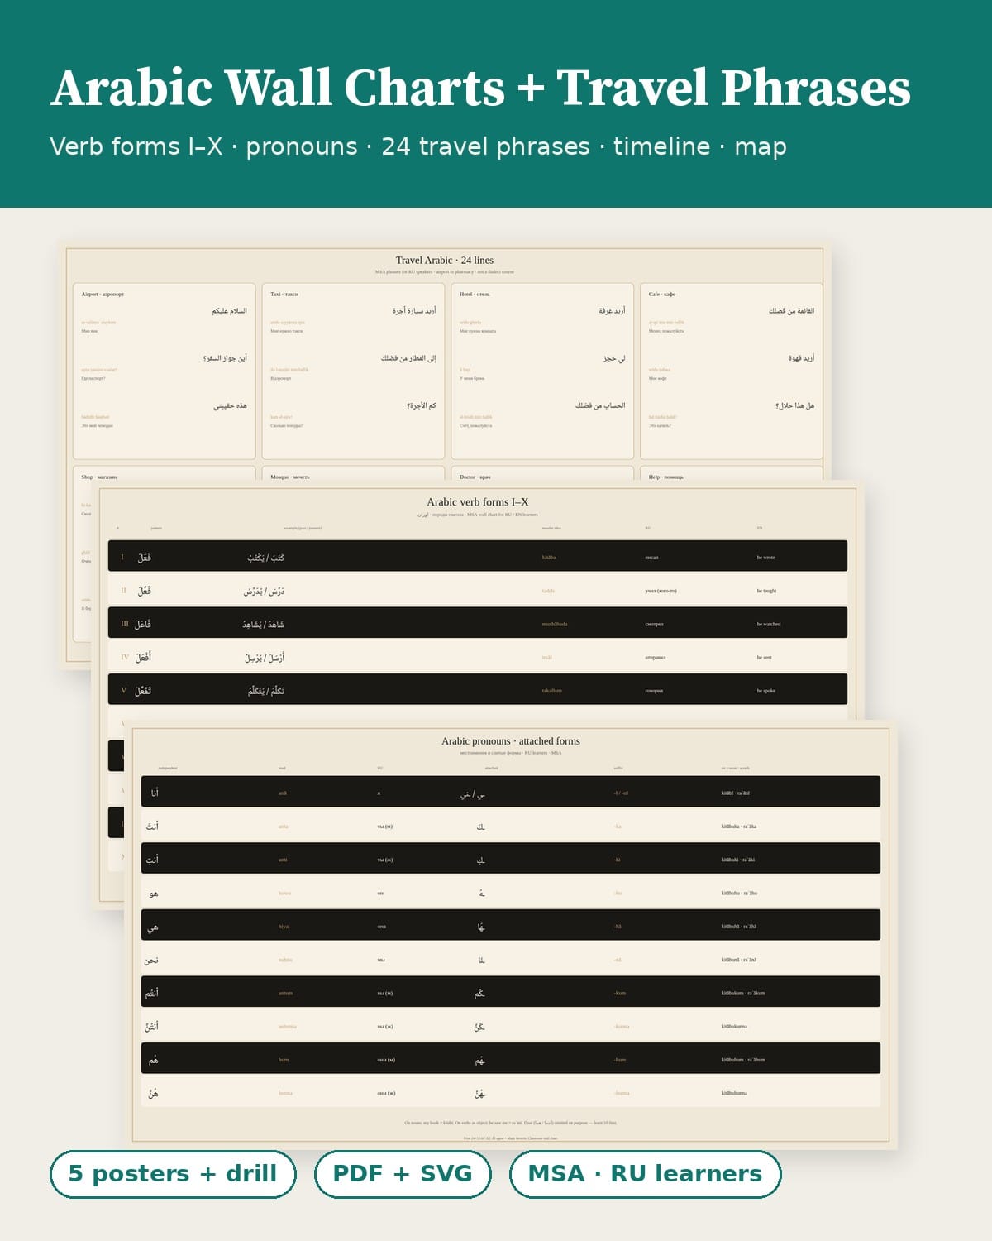Click the 'Arabic Wall Charts + Travel Phrases' title

tap(480, 88)
